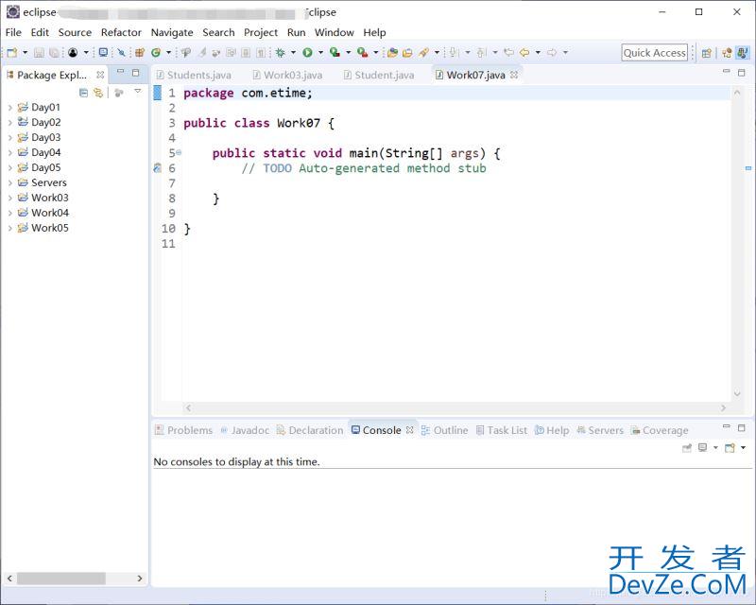This screenshot has height=605, width=756.
Task: Switch to the Java perspective icon
Action: [743, 53]
